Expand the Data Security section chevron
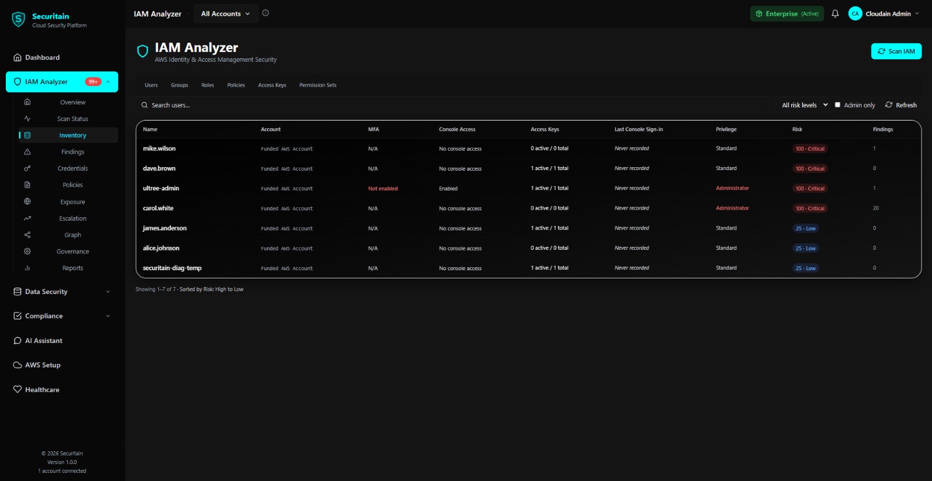 (x=108, y=292)
